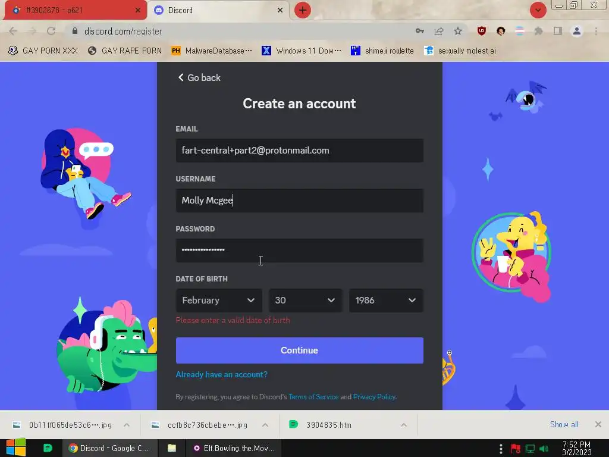Open the uBlock Origin extension icon

click(482, 31)
